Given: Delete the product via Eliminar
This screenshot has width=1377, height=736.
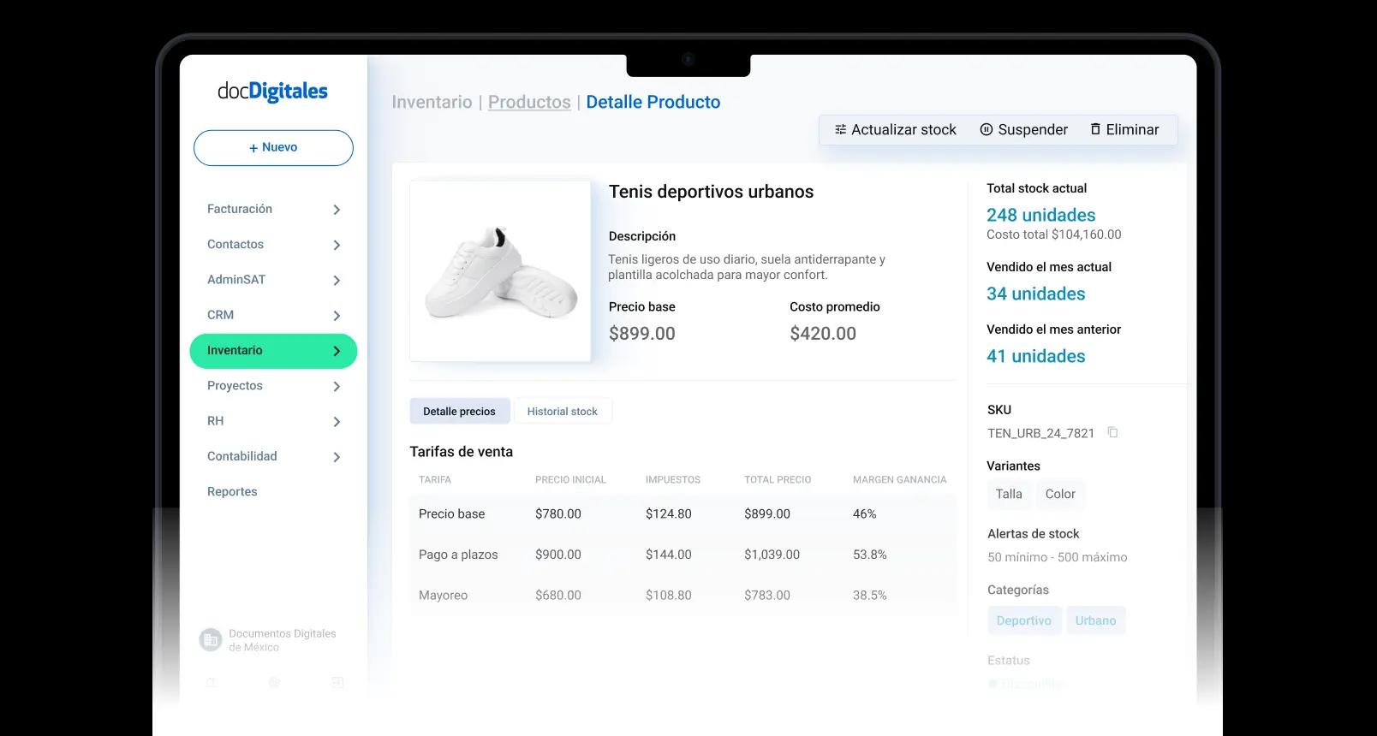Looking at the screenshot, I should (1124, 129).
